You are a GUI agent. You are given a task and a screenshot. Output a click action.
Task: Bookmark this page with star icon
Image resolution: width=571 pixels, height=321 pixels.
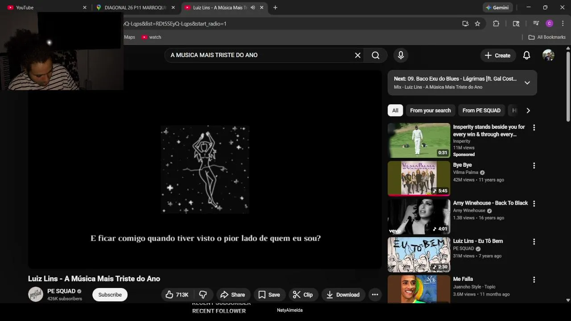[x=477, y=24]
